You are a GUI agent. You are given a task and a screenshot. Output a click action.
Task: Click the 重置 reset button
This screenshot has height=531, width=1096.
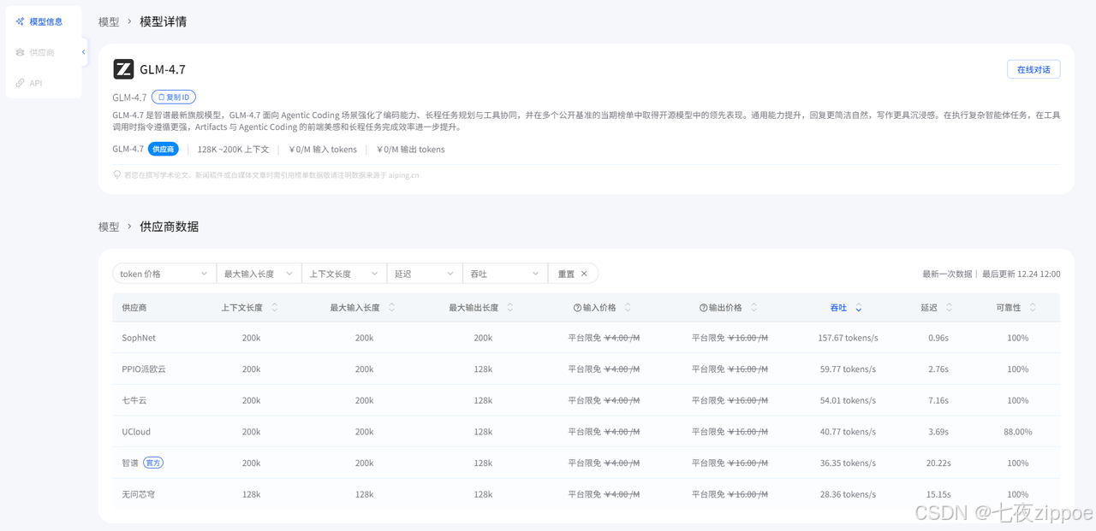573,274
